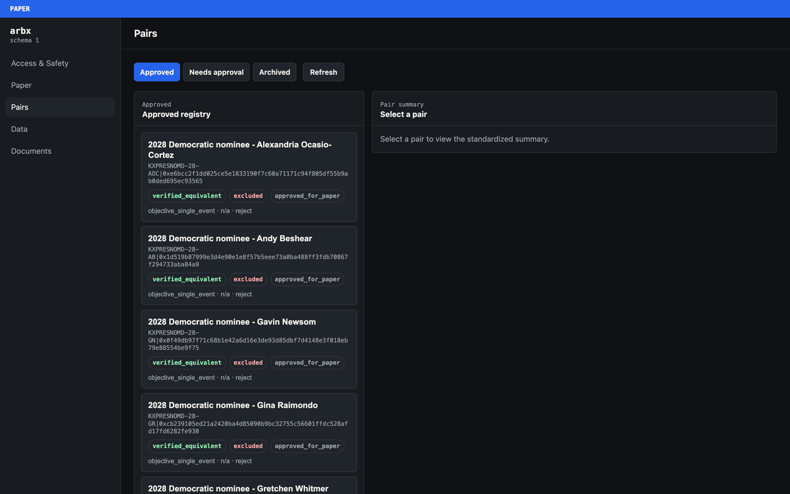Select the Alexandria Ocasio-Cortez nominee pair
Viewport: 790px width, 494px height.
(x=249, y=177)
